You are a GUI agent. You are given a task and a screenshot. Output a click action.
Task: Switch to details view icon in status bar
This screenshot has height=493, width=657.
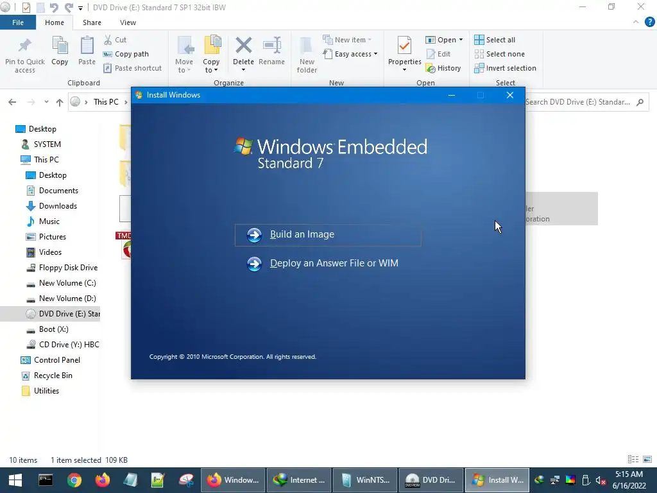tap(633, 460)
